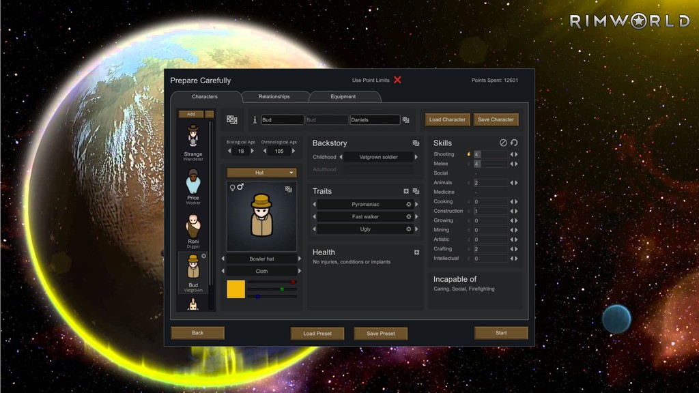Decrease the chronological age

point(265,151)
